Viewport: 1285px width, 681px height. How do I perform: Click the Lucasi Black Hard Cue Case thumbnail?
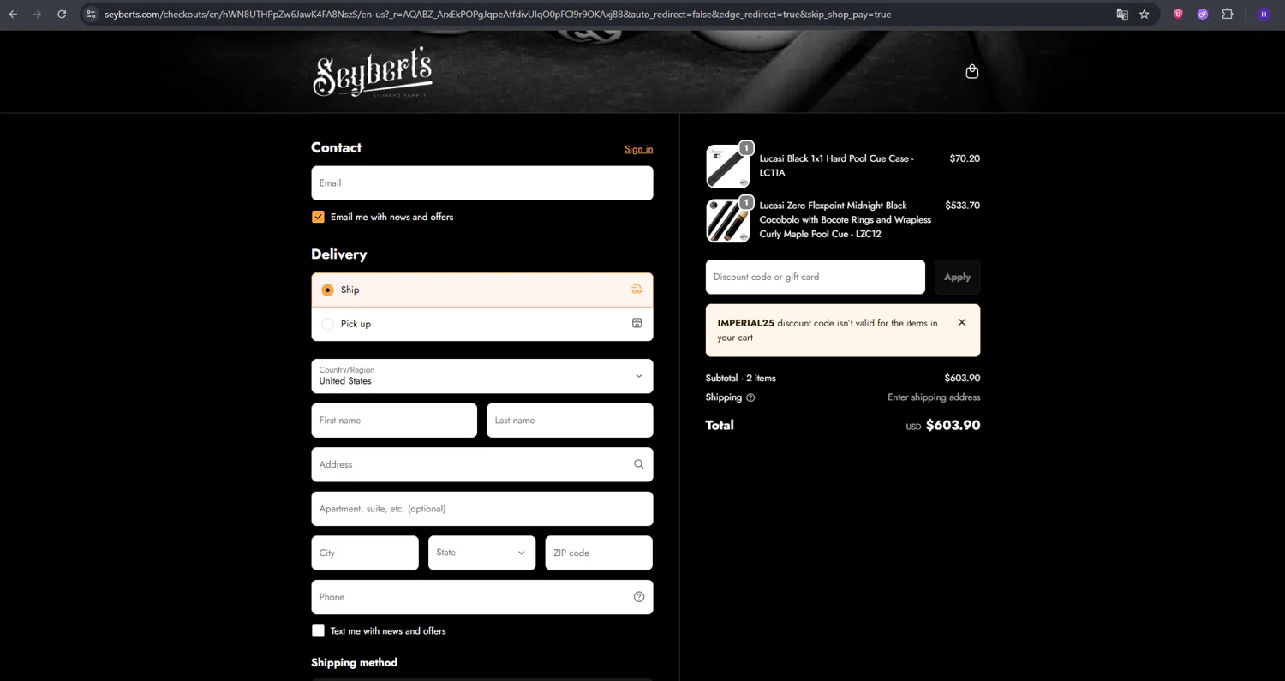[x=728, y=166]
